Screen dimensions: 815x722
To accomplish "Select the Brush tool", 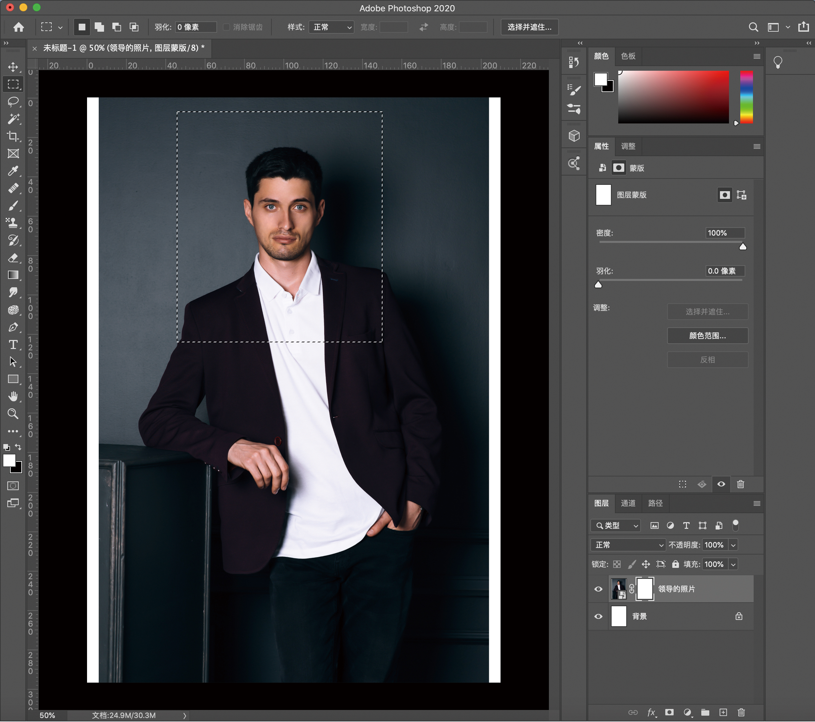I will [13, 206].
